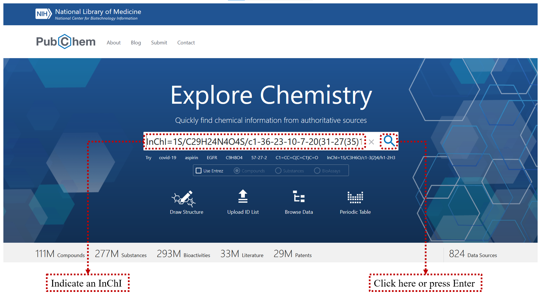Click the C9H8O4 example formula link
The height and width of the screenshot is (304, 541).
point(234,158)
